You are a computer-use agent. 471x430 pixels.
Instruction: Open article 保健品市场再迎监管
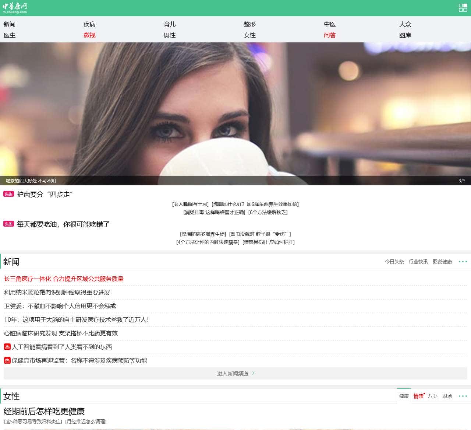click(79, 361)
